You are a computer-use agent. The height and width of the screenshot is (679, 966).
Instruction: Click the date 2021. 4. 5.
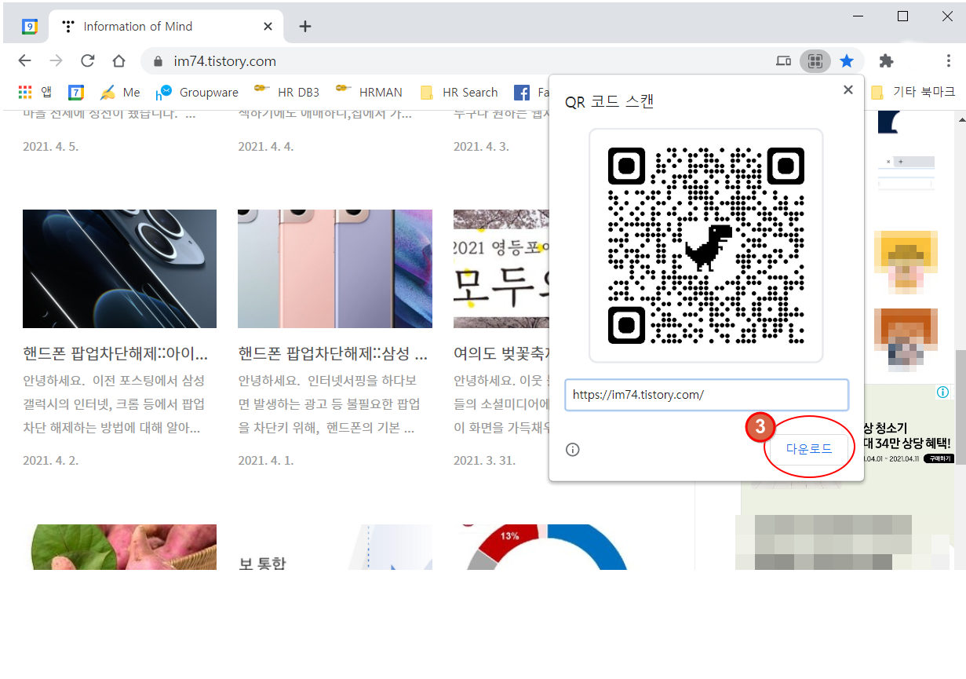(x=51, y=147)
